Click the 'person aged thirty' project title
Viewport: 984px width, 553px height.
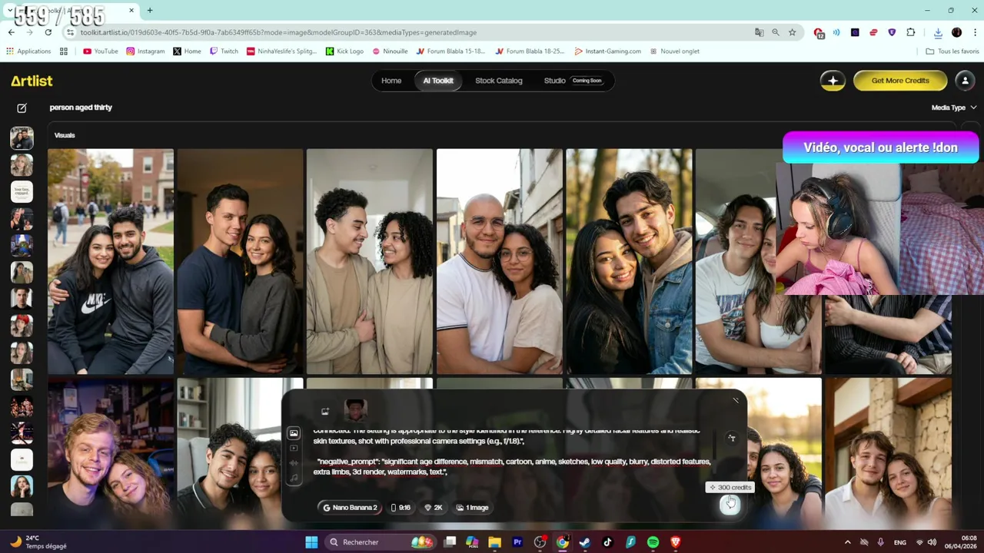coord(81,108)
